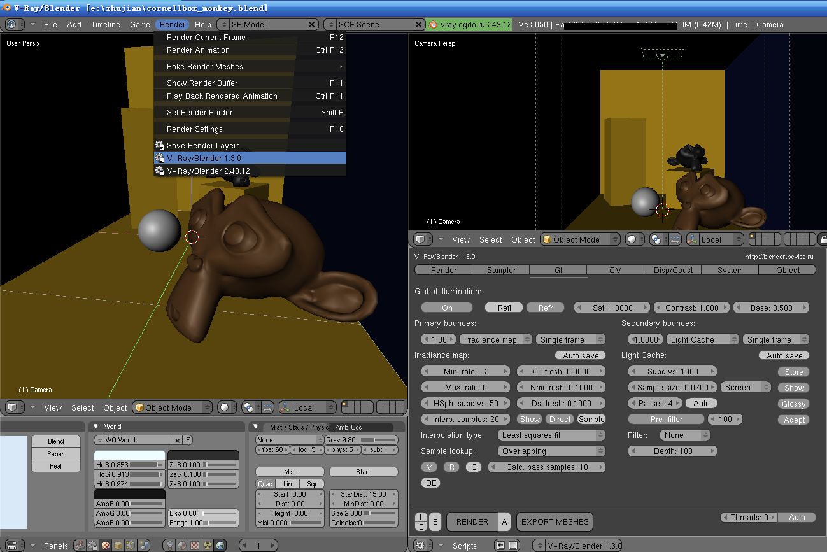827x552 pixels.
Task: Toggle Global illumination On button
Action: [447, 308]
